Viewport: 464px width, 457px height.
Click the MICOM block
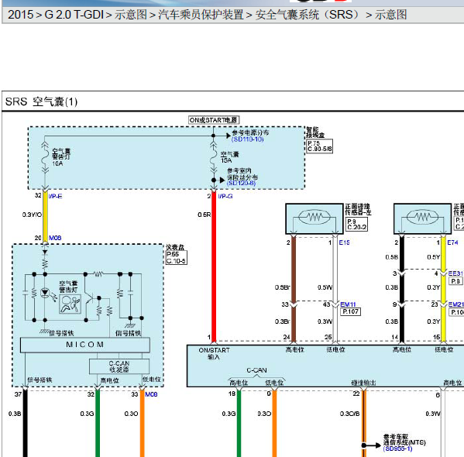click(x=85, y=345)
